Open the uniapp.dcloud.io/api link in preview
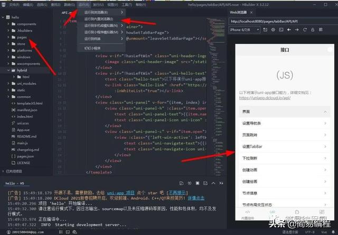This screenshot has width=338, height=235. click(265, 98)
